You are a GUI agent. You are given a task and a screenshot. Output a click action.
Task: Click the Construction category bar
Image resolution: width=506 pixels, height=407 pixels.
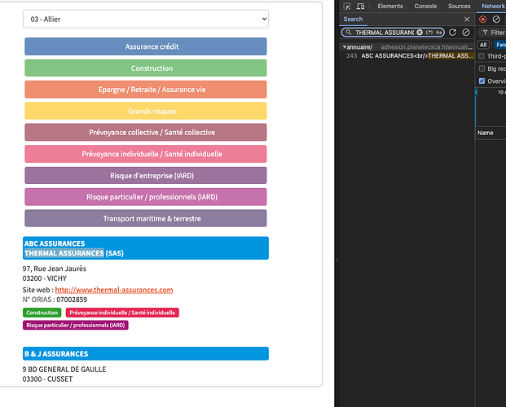click(x=146, y=68)
